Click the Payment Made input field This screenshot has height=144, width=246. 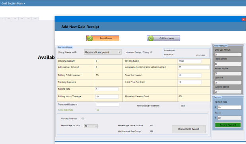(229, 107)
